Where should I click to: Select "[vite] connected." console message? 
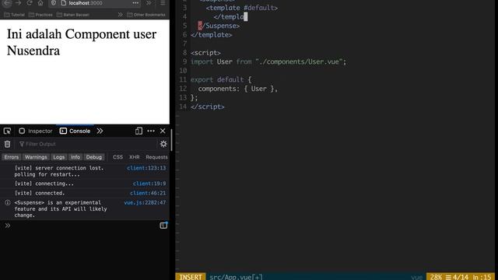(x=40, y=193)
